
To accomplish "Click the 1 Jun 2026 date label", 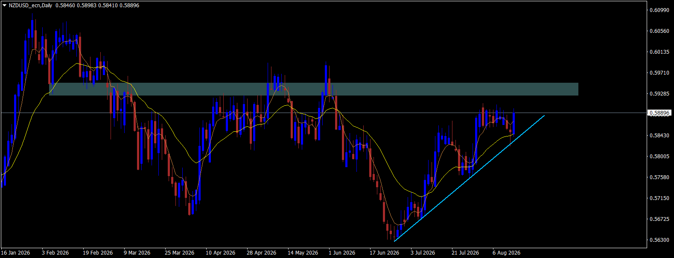I will pos(342,253).
